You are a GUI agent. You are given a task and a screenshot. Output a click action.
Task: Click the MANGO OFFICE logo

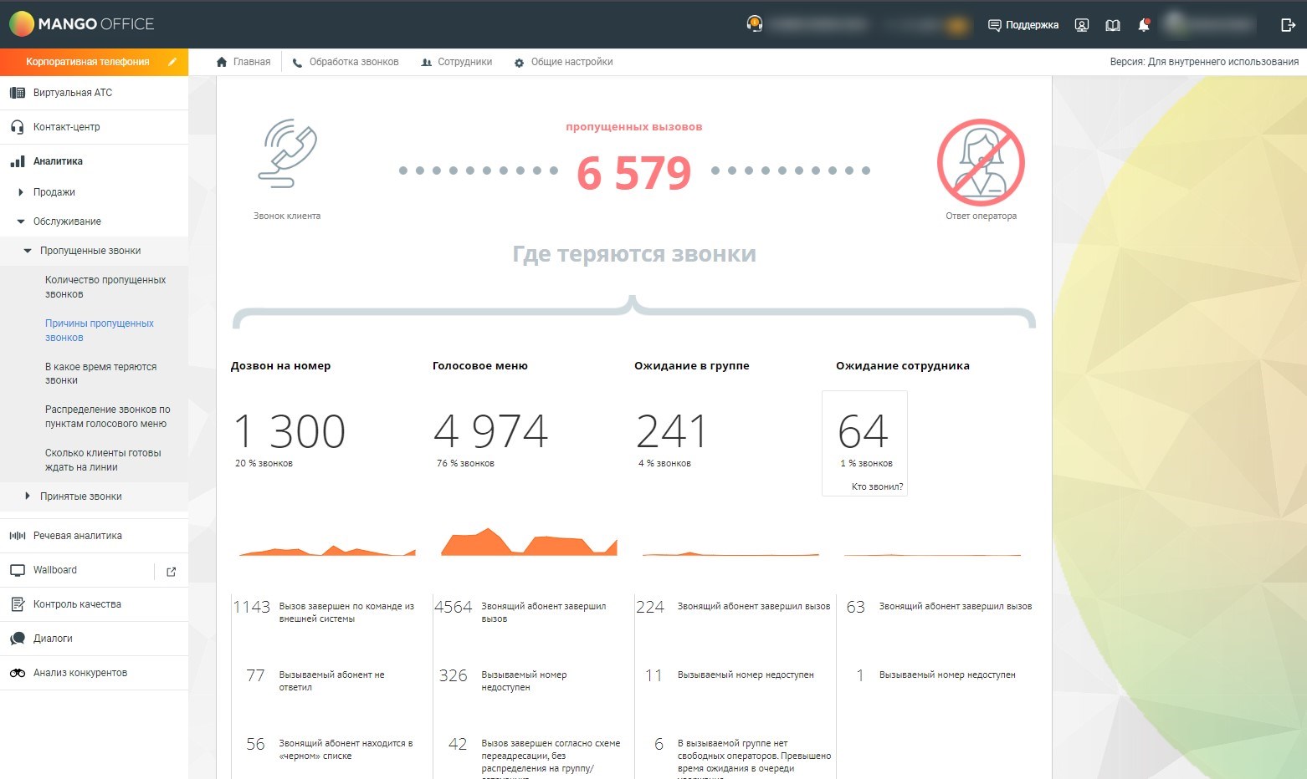pos(82,24)
